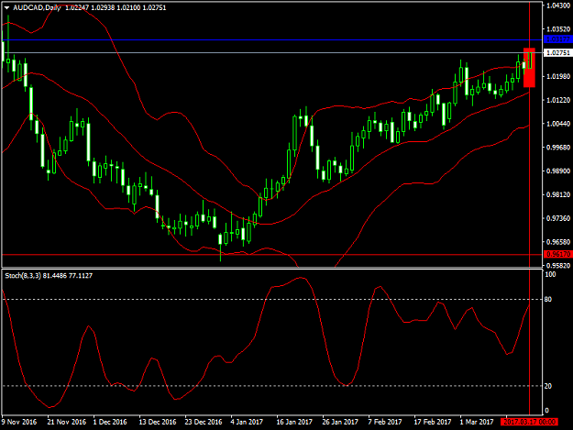Open the chart dropdown arrow beside AUDCAD
This screenshot has width=573, height=430.
(x=6, y=7)
